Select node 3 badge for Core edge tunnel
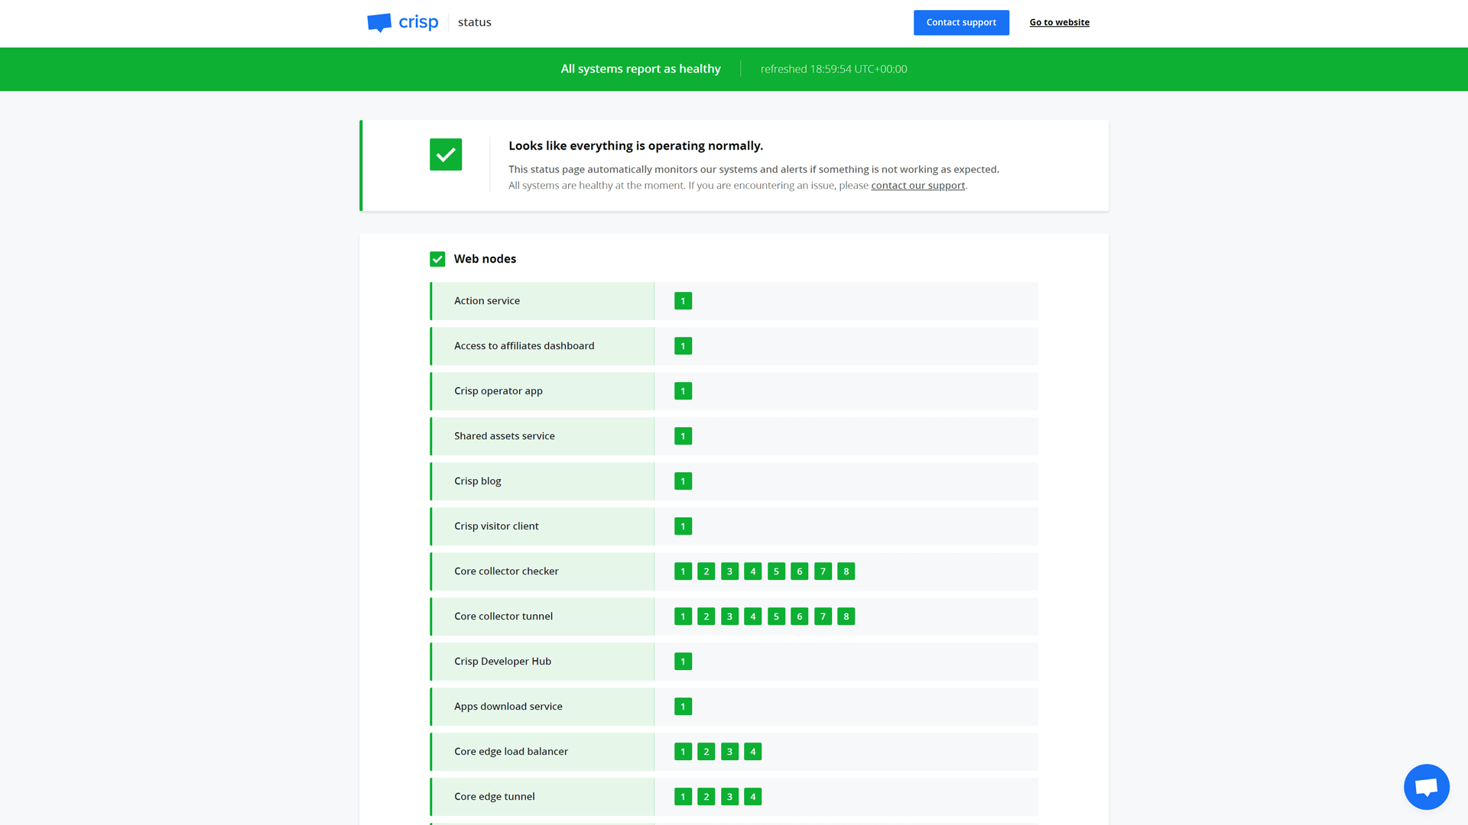The width and height of the screenshot is (1468, 825). click(729, 796)
